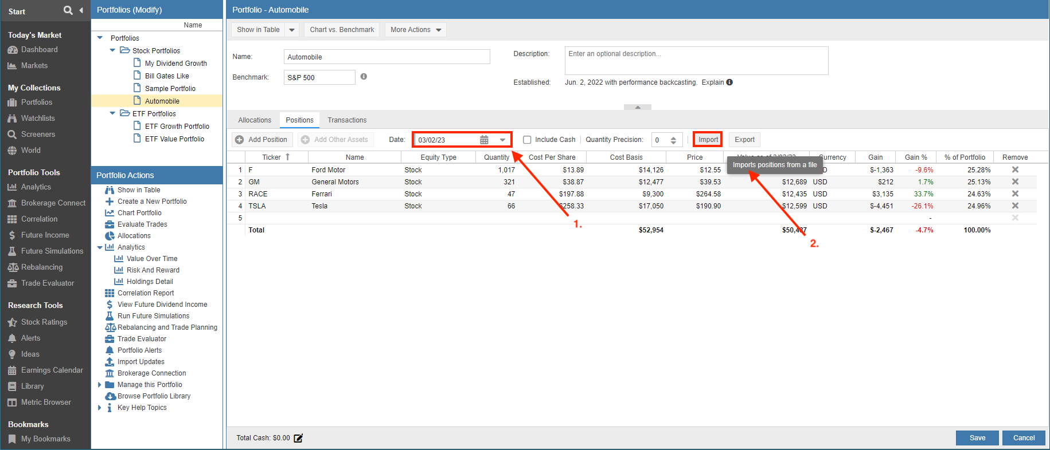Click the Import positions button
The width and height of the screenshot is (1050, 450).
(708, 140)
